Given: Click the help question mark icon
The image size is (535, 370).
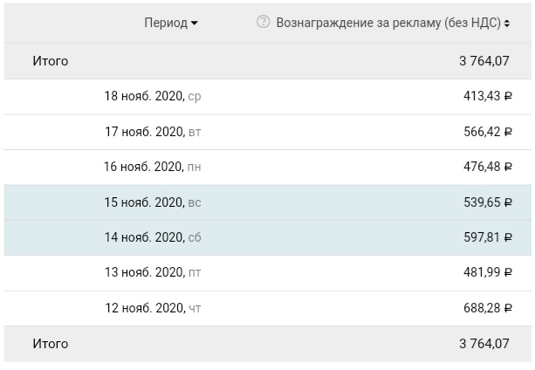Looking at the screenshot, I should pyautogui.click(x=263, y=23).
